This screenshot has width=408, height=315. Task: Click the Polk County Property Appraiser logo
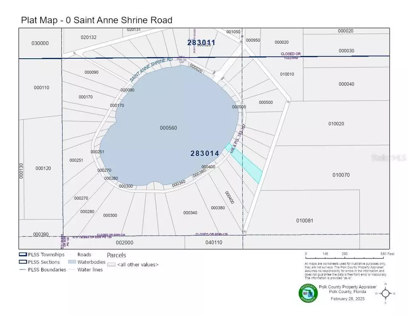tap(308, 293)
